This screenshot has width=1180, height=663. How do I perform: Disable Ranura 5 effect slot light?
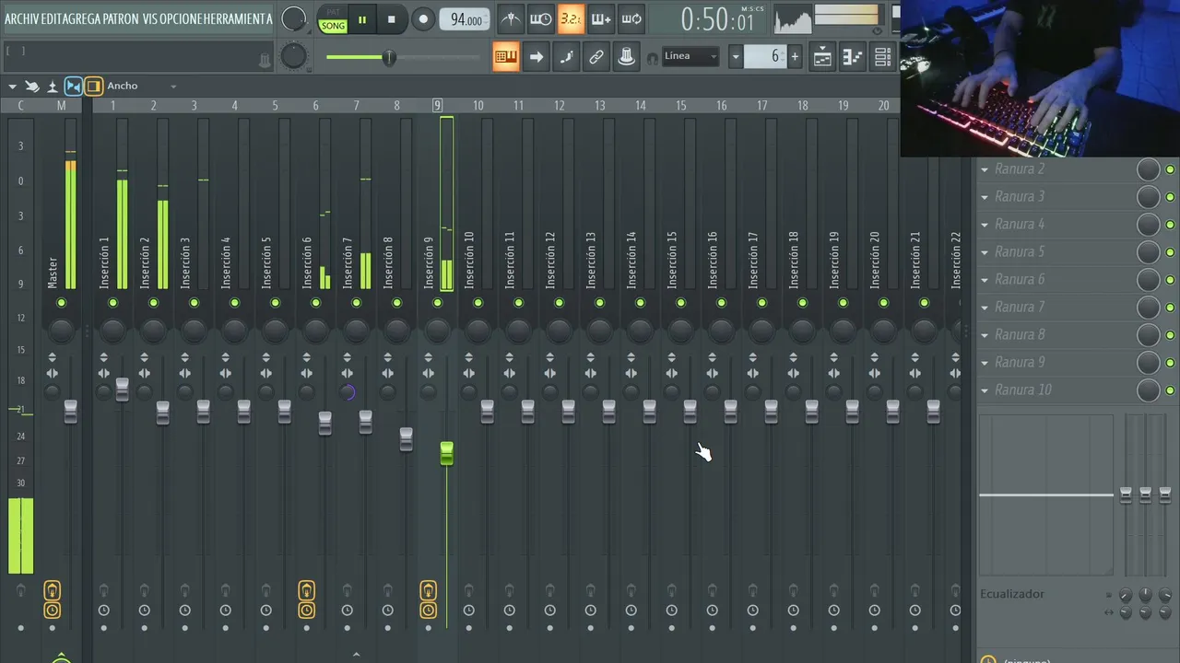click(1170, 252)
